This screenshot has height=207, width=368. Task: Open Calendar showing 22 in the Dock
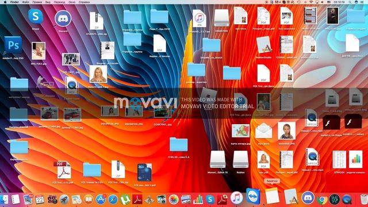coord(40,200)
